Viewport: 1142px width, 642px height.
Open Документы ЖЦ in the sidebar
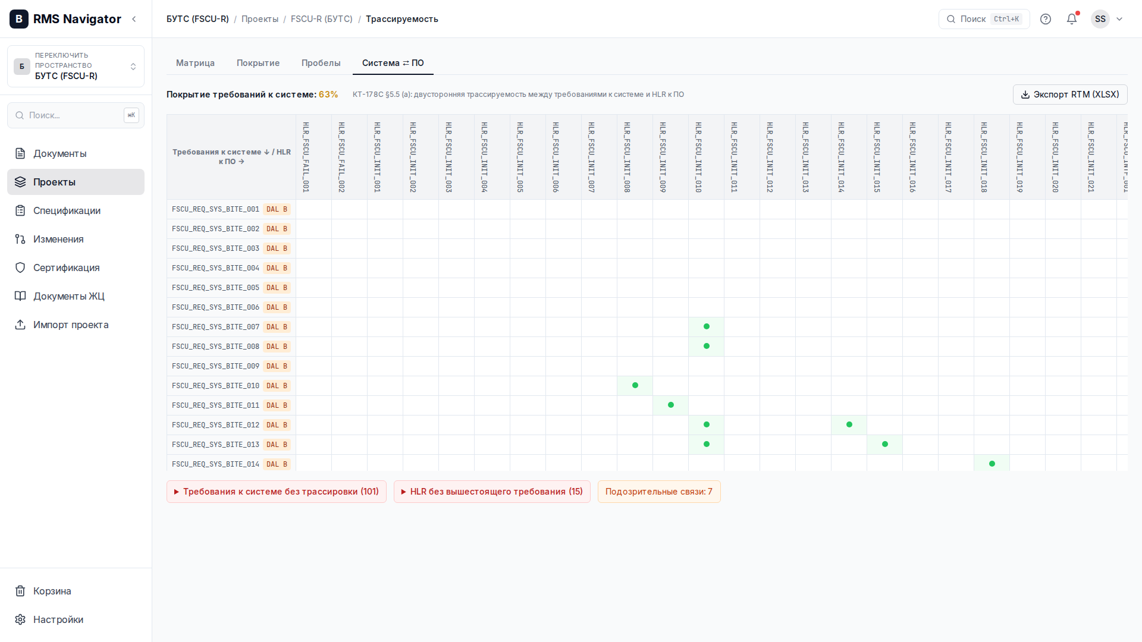point(76,296)
